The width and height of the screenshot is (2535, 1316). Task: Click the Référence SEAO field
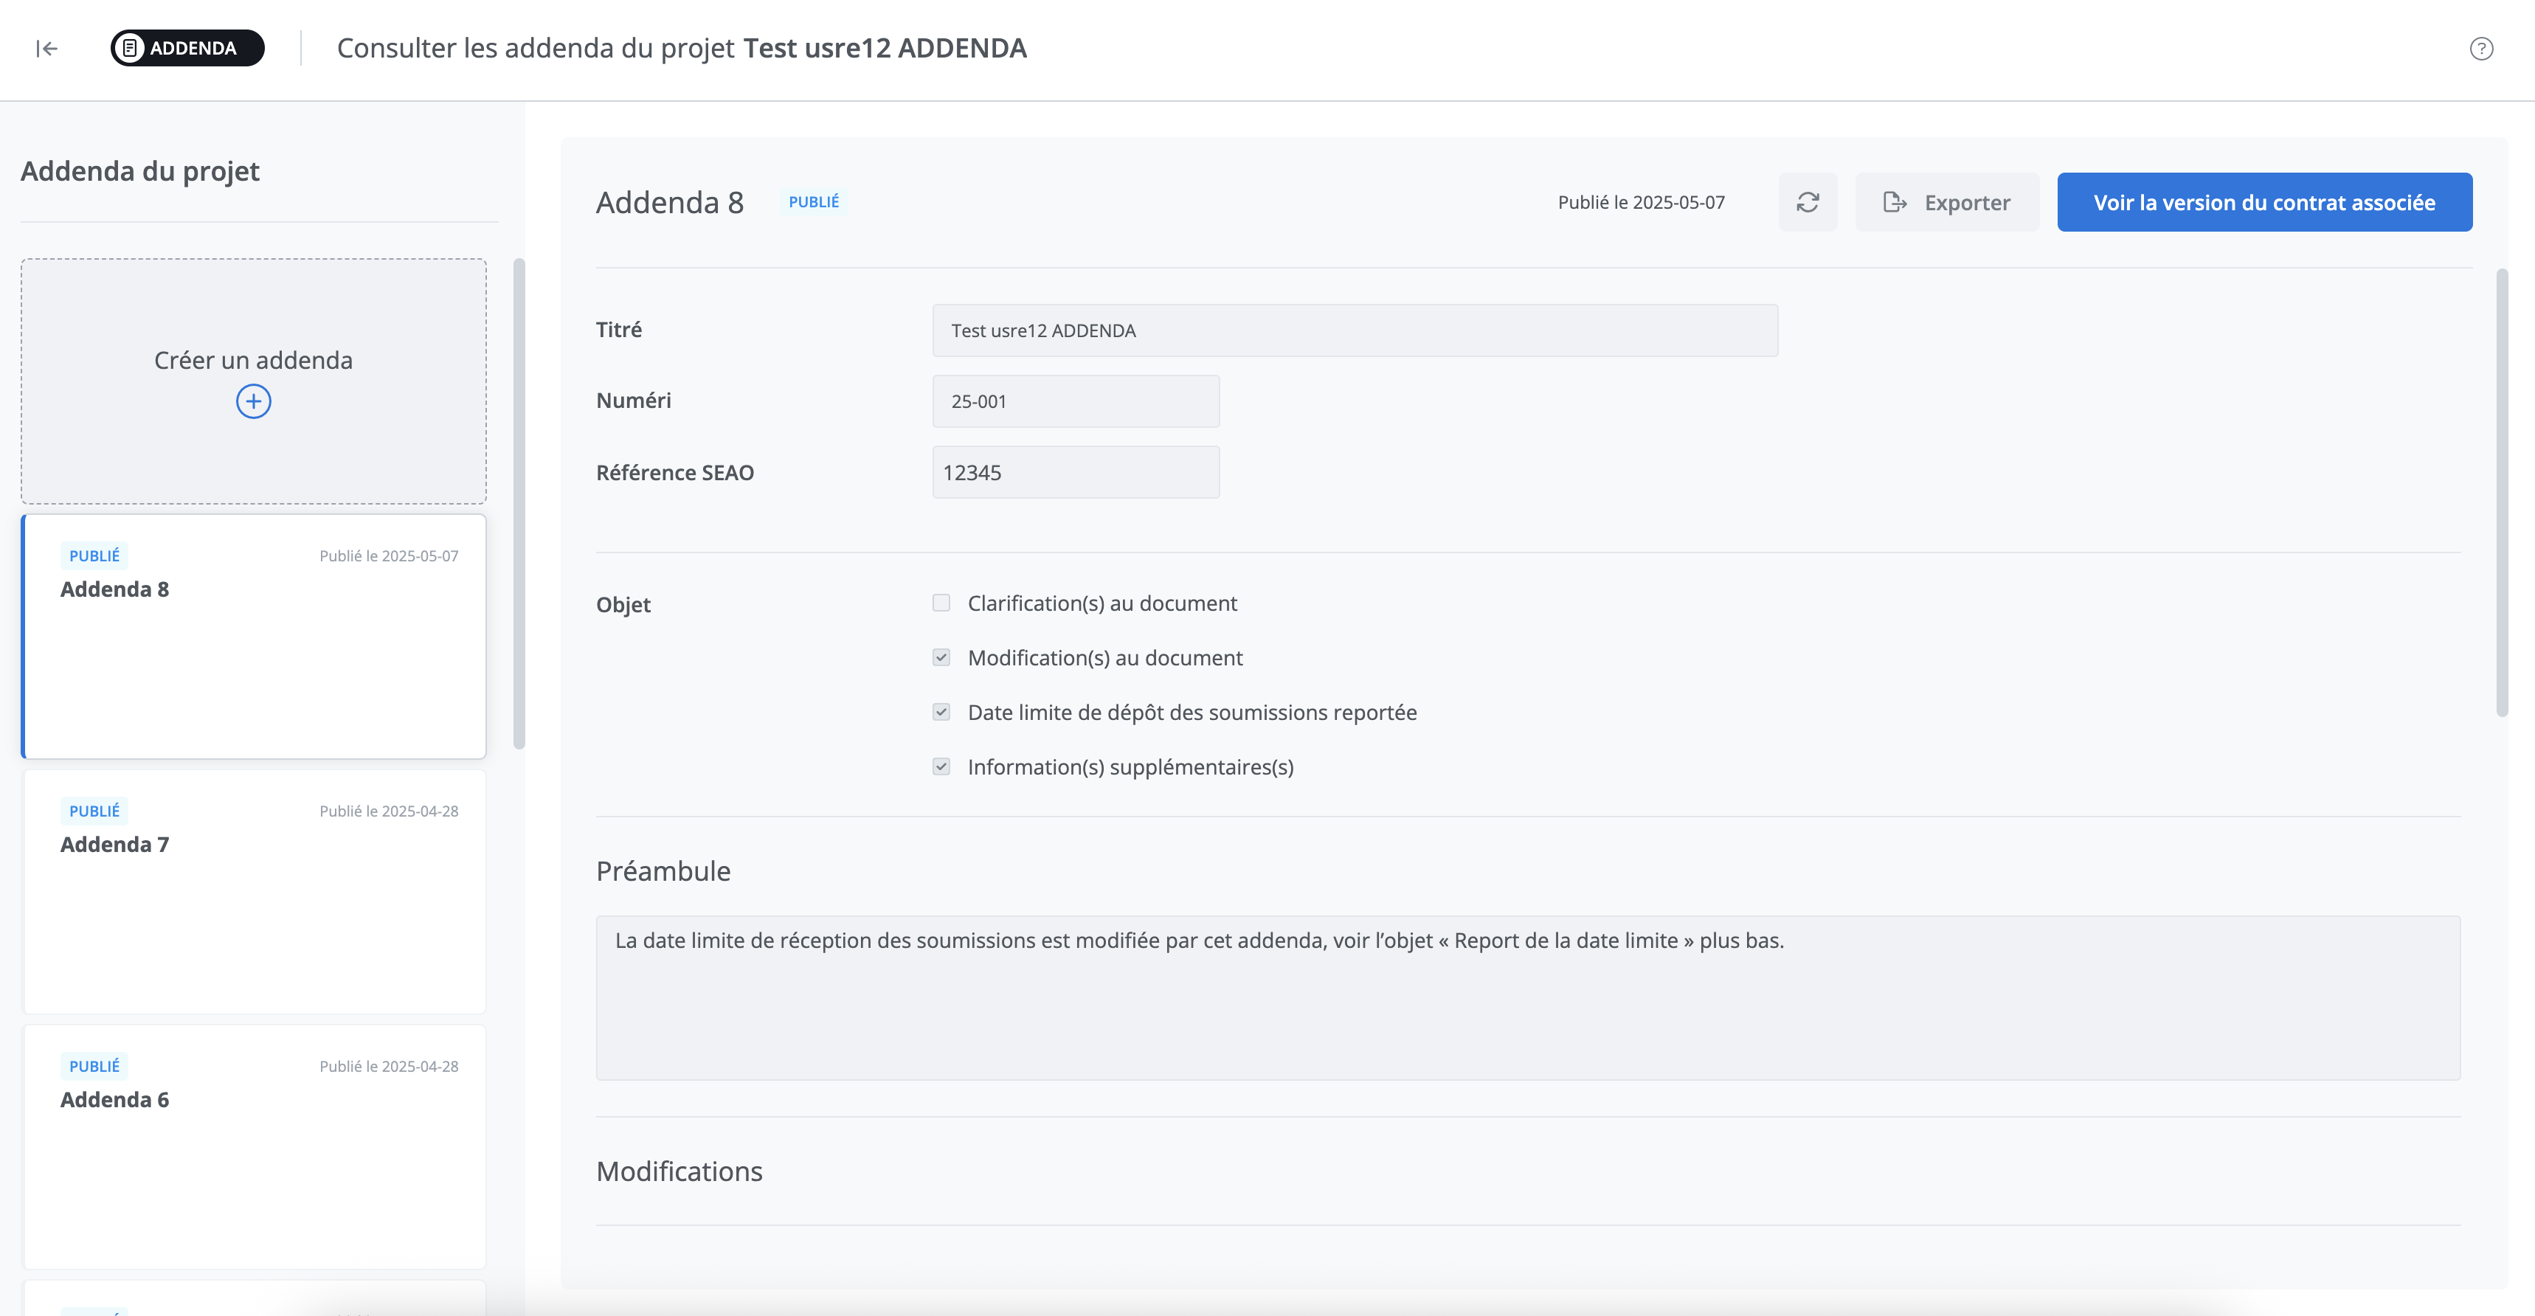click(x=1075, y=472)
